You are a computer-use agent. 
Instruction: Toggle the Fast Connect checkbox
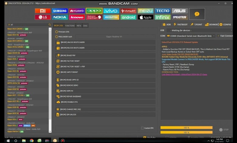pyautogui.click(x=218, y=36)
